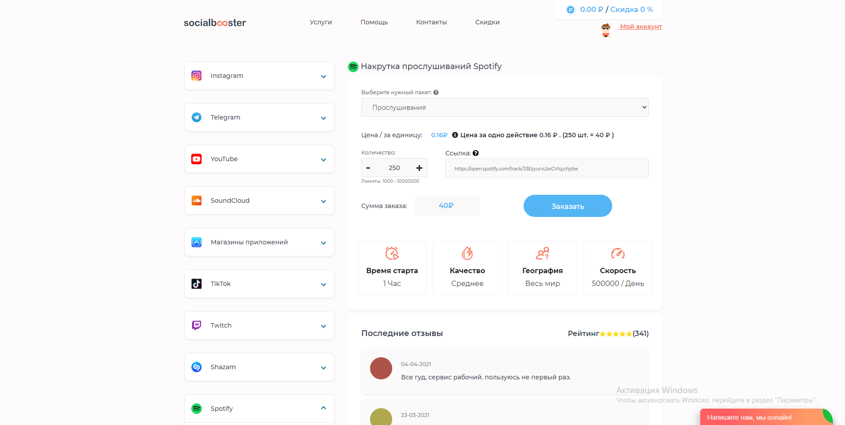Click the question mark icon next to Ссылка
This screenshot has height=425, width=845.
[x=476, y=153]
